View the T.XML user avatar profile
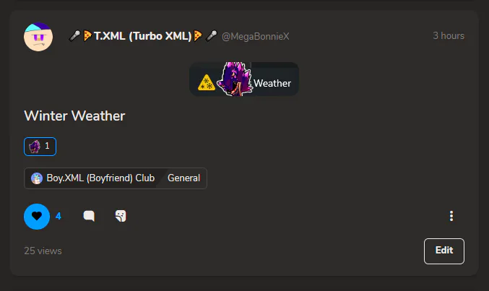489x291 pixels. point(38,37)
